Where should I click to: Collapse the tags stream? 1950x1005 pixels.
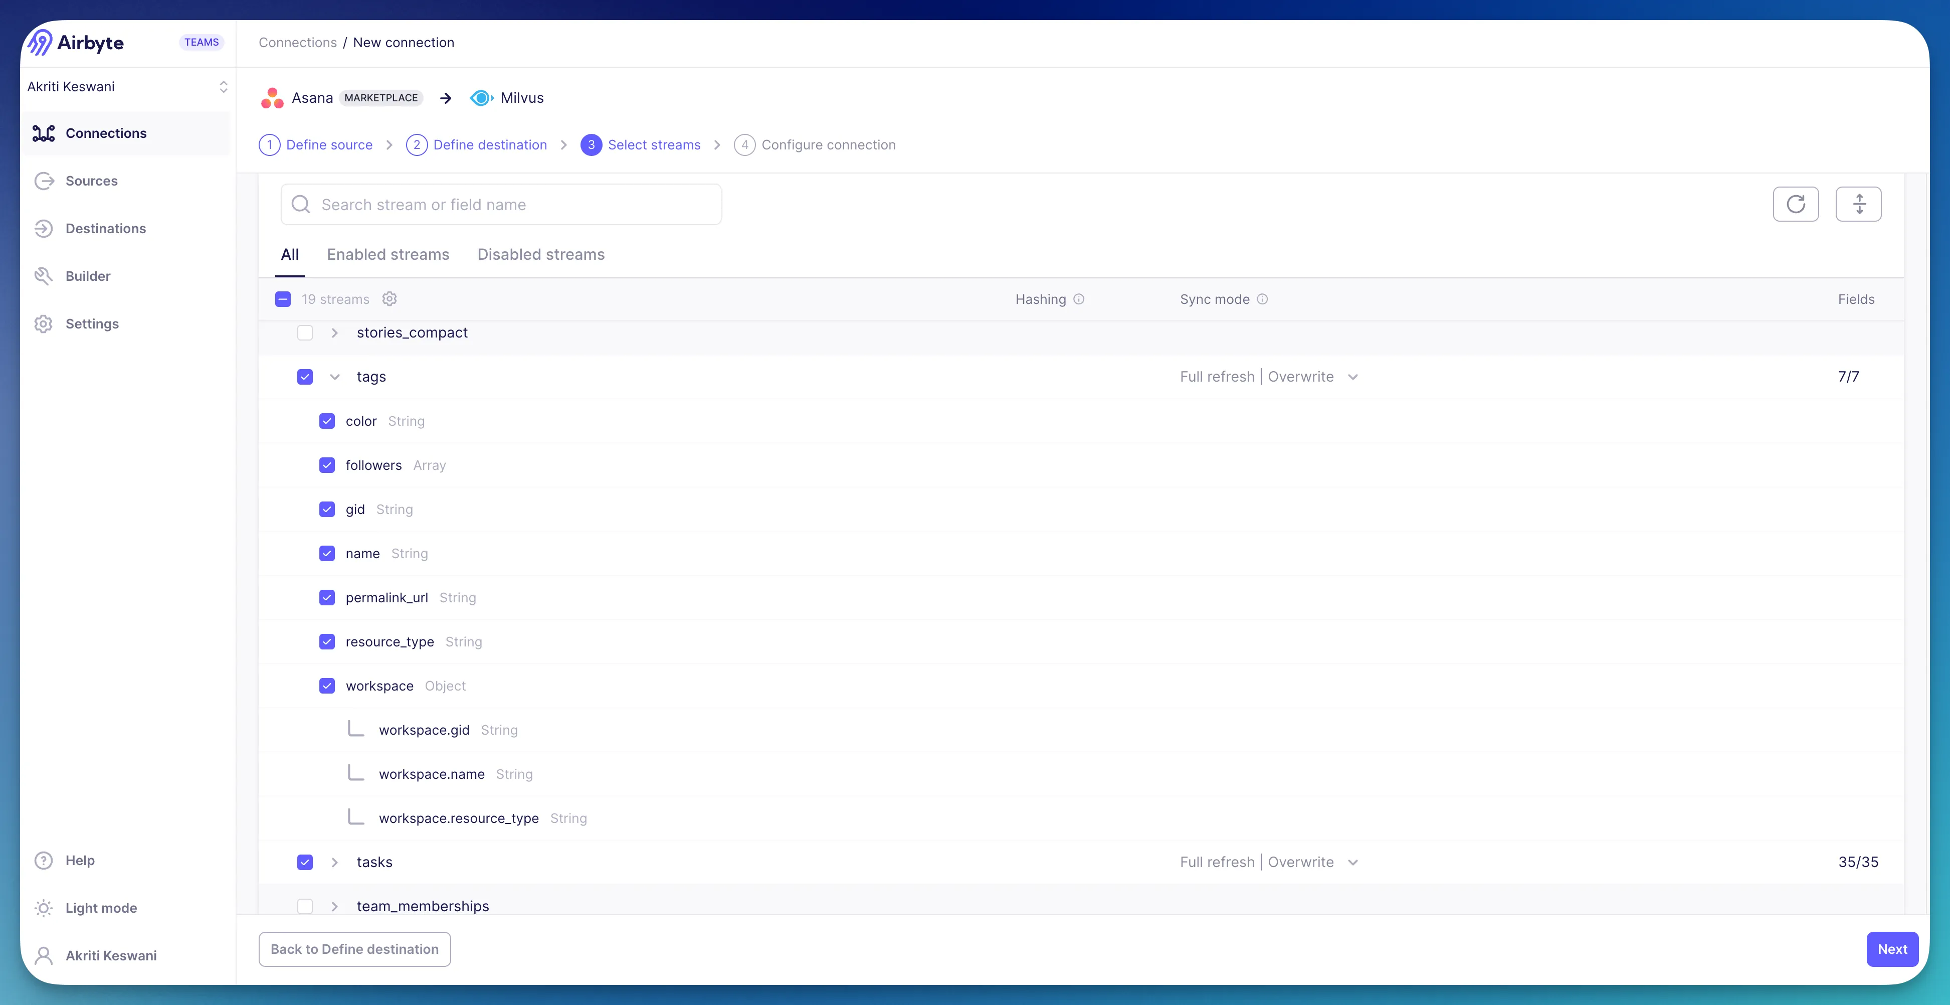pos(334,377)
